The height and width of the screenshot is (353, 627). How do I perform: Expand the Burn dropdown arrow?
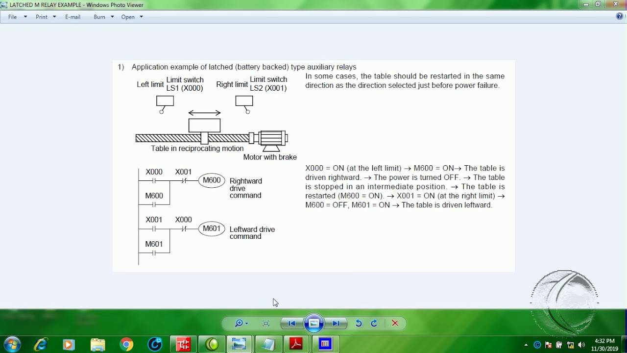[112, 17]
